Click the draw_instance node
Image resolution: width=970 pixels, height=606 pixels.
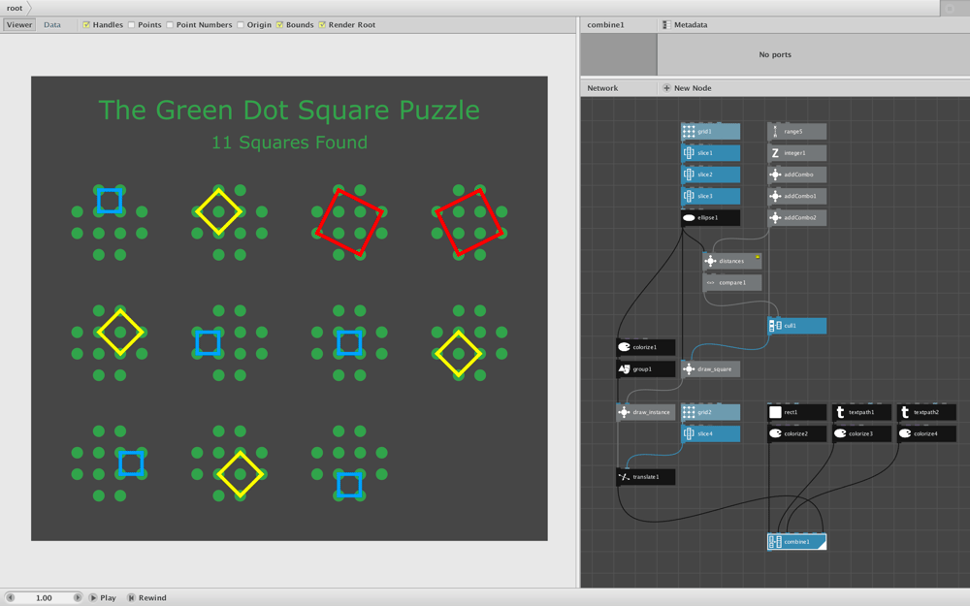pos(645,412)
